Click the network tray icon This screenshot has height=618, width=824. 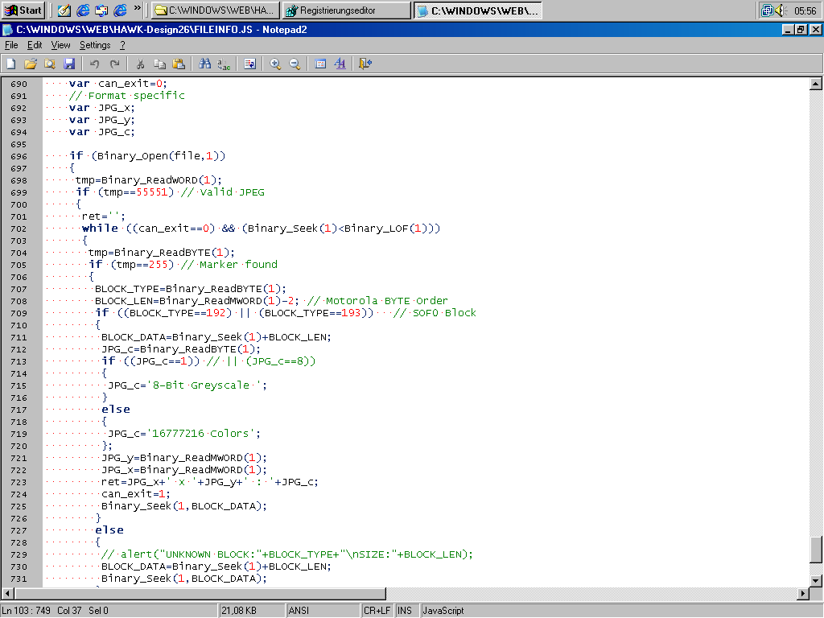point(767,10)
